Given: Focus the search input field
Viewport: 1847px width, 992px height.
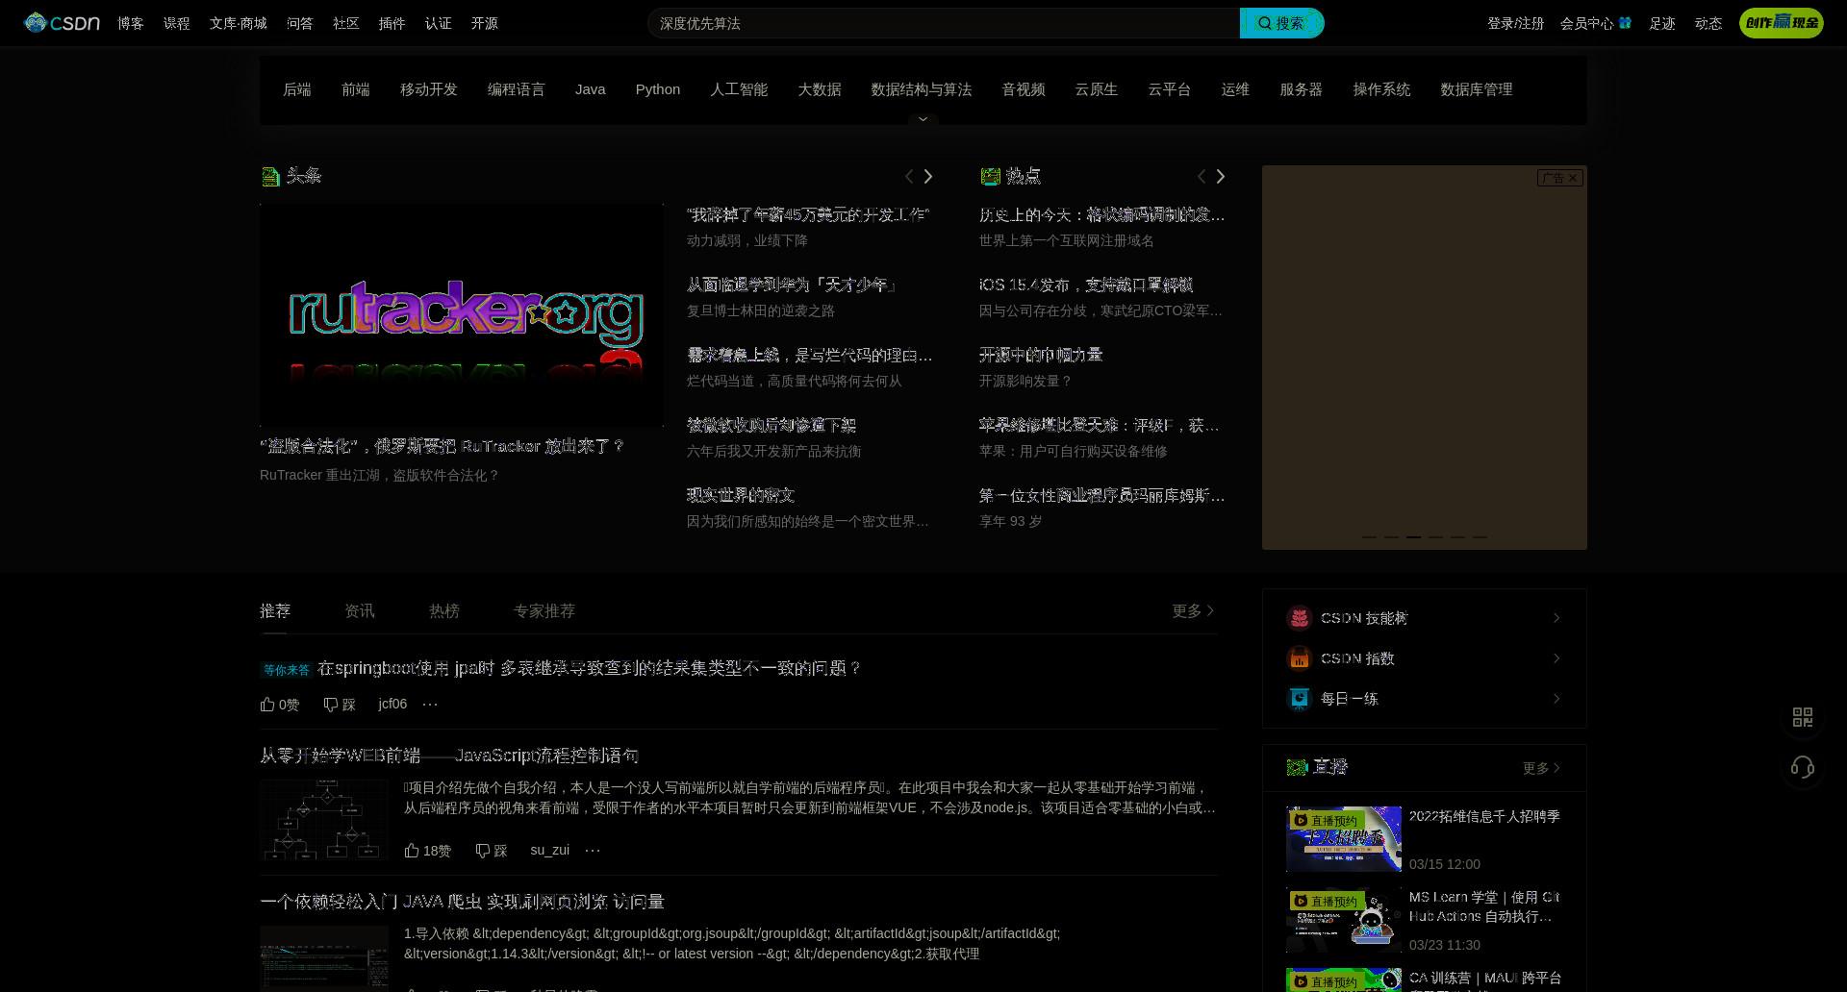Looking at the screenshot, I should 944,23.
